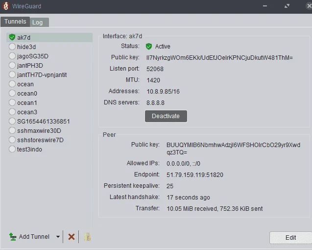
Task: Click the endpoint 51.79.159.119:51820
Action: (195, 175)
